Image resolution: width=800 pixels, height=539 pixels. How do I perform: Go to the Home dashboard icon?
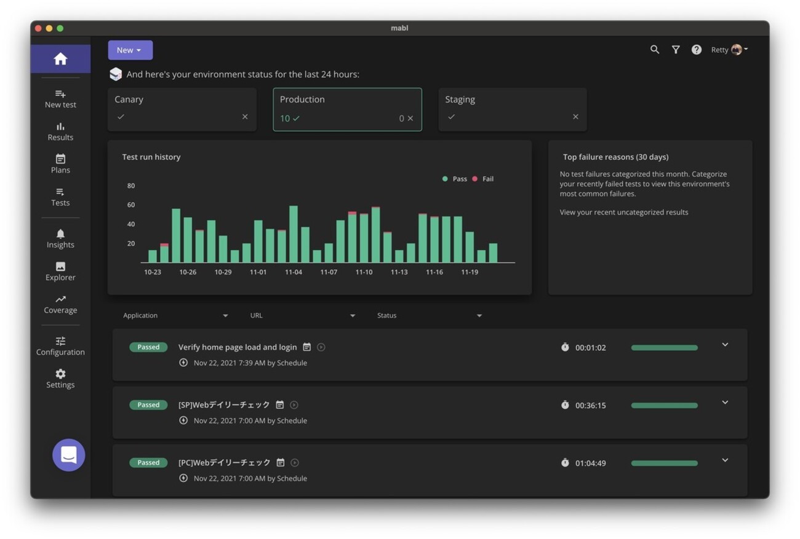60,59
